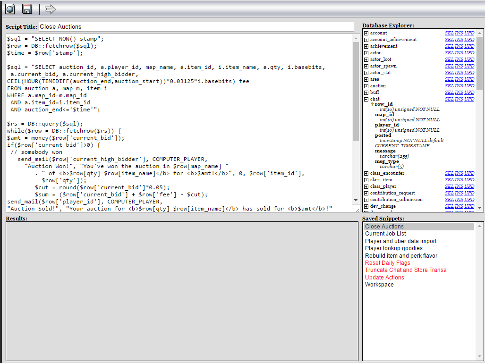Select the Workspace saved snippet
This screenshot has height=363, width=485.
point(378,284)
